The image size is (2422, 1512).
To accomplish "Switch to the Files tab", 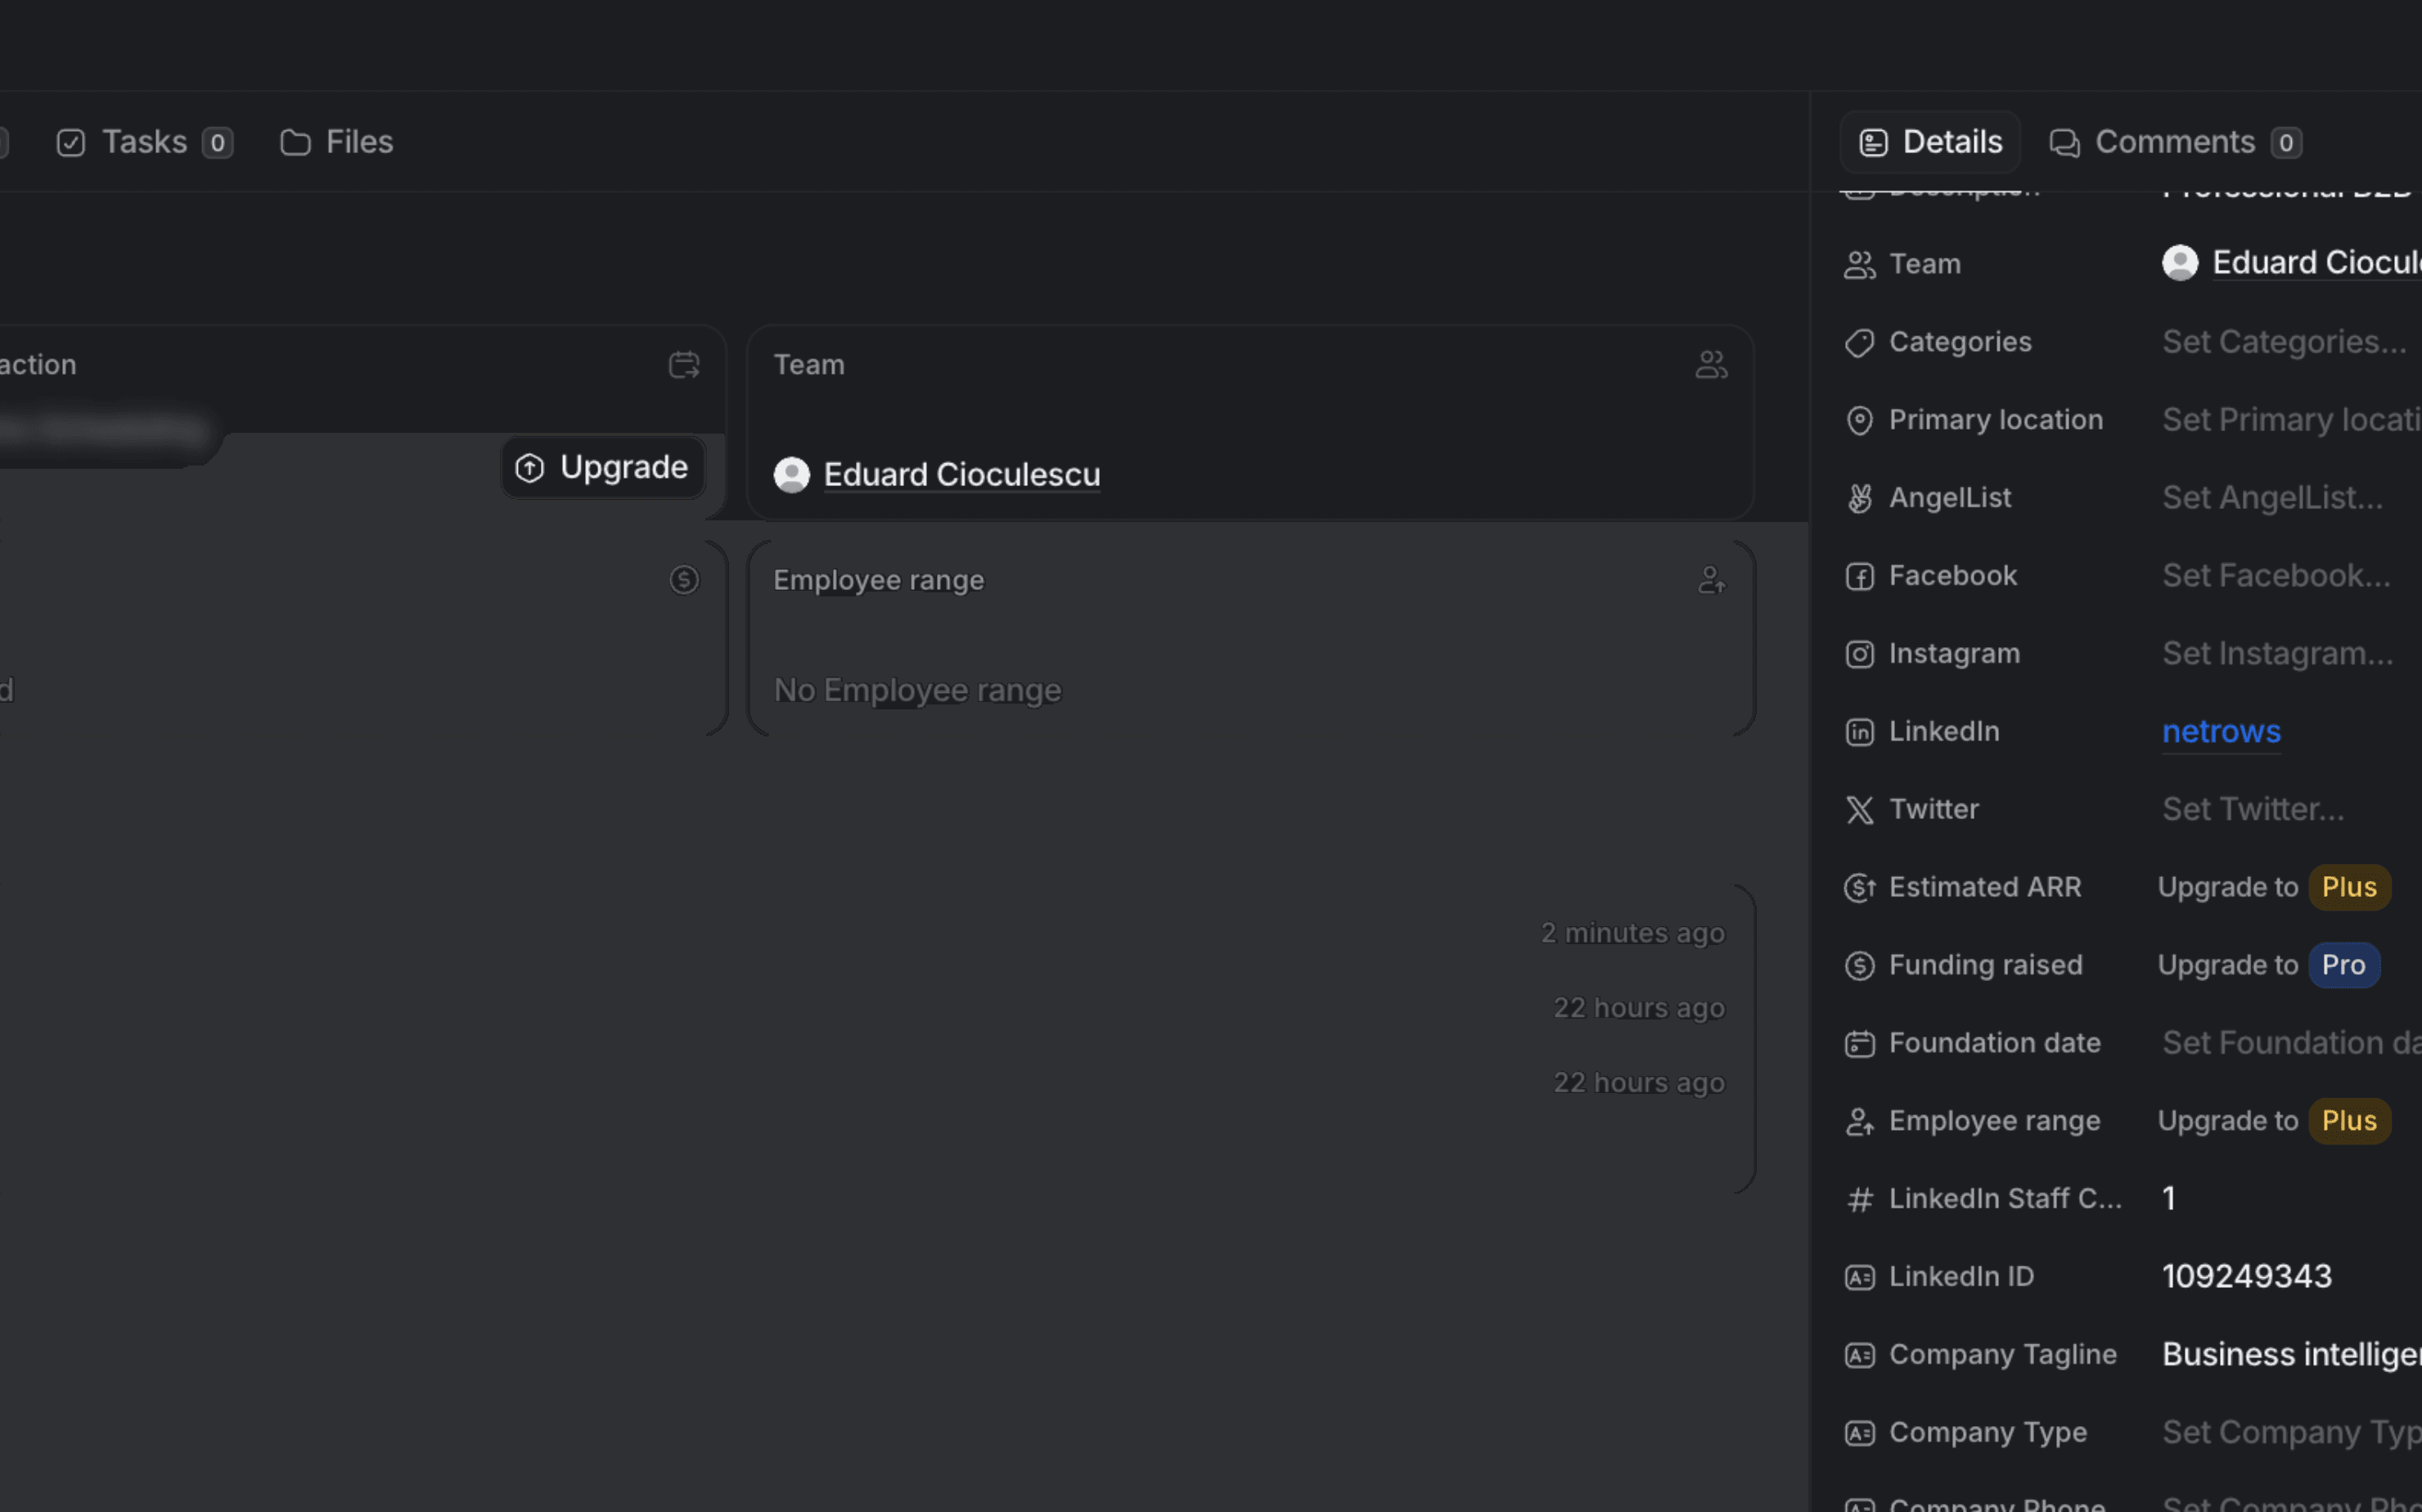I will tap(337, 142).
